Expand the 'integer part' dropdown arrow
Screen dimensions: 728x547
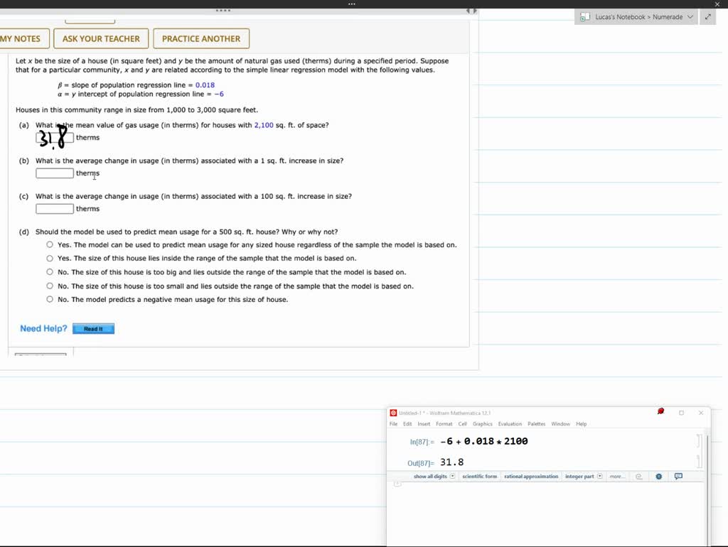tap(599, 477)
